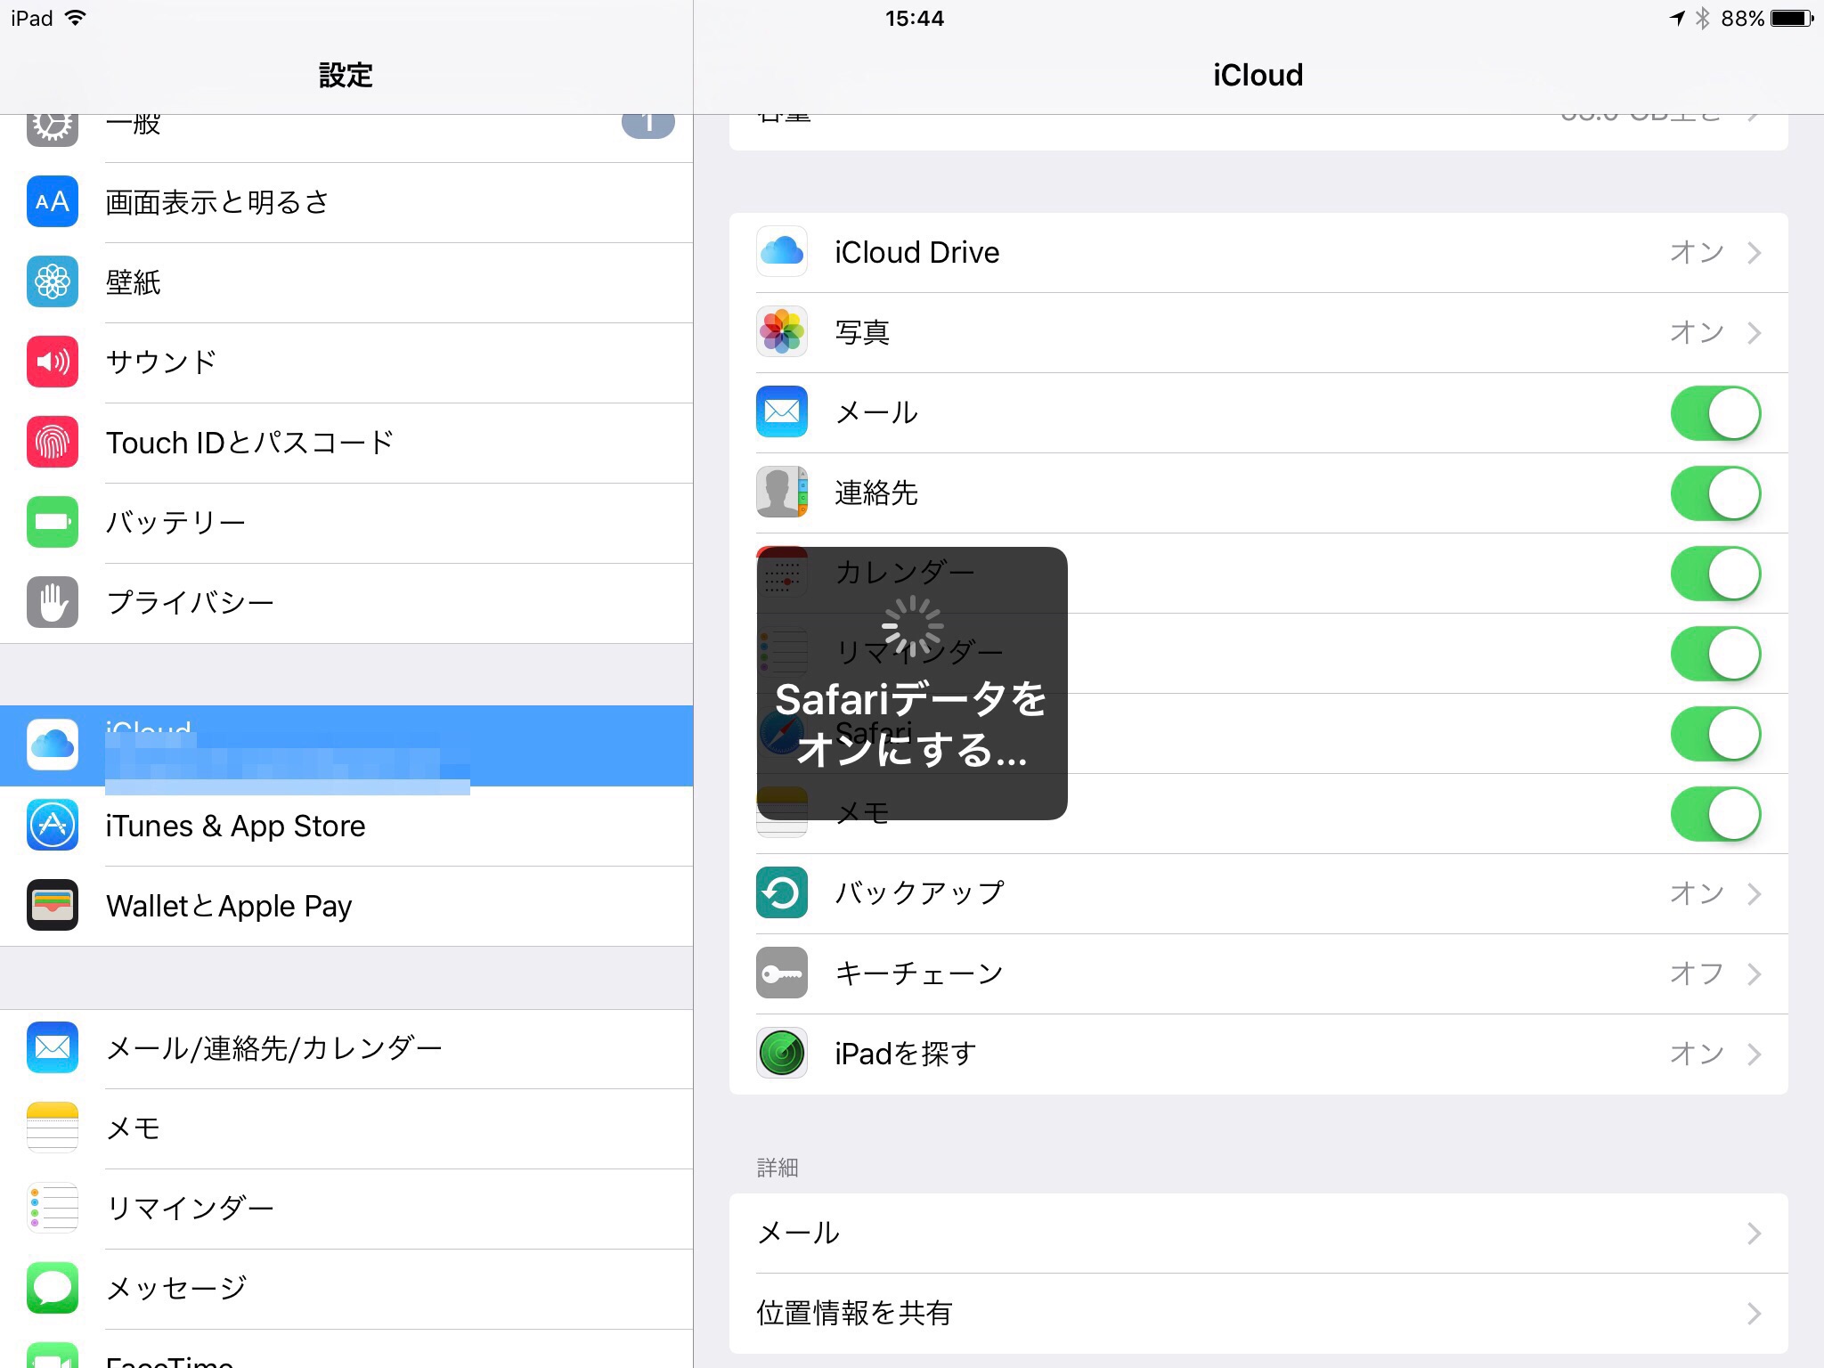This screenshot has width=1824, height=1368.
Task: Open Messages (メッセージ) in sidebar
Action: tap(176, 1288)
